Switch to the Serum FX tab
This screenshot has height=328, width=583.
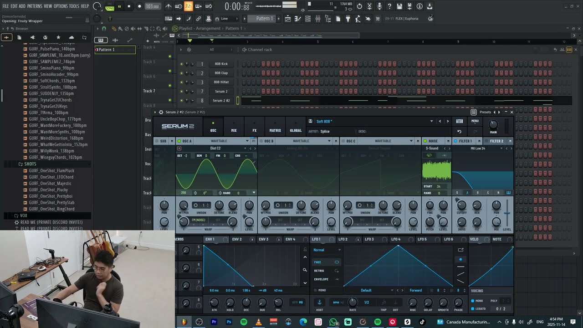click(254, 127)
